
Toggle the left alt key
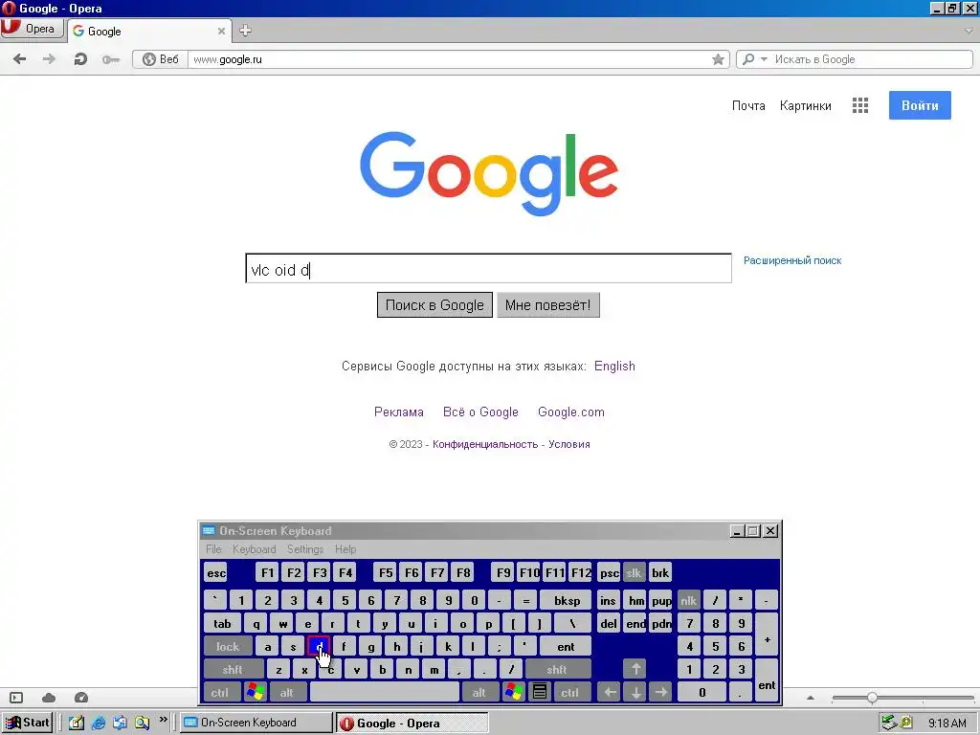coord(287,693)
